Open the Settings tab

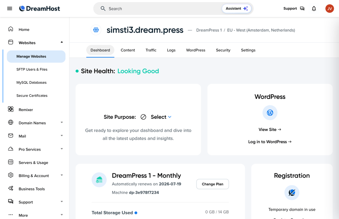click(248, 50)
